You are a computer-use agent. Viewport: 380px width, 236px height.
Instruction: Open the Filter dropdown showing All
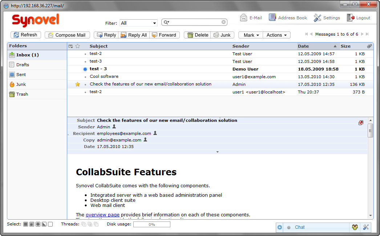point(138,23)
